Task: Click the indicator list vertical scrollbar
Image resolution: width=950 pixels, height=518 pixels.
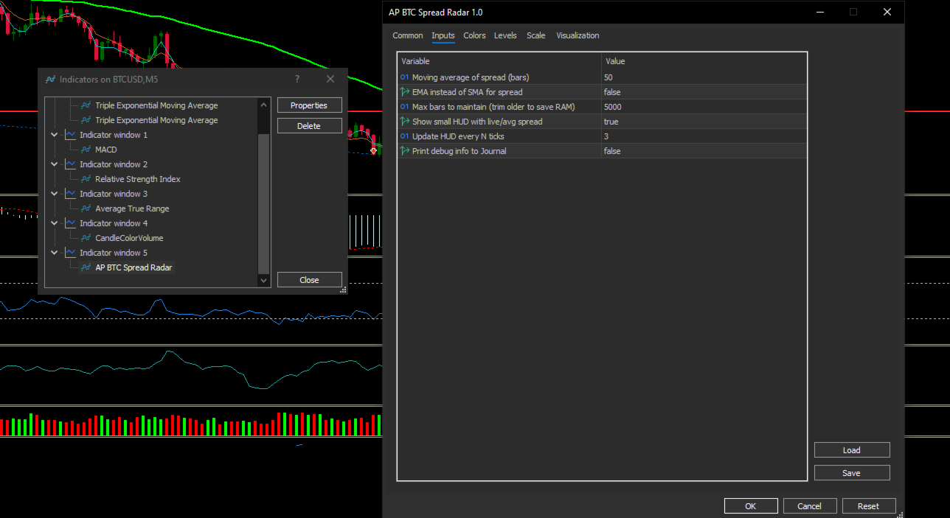Action: tap(264, 199)
